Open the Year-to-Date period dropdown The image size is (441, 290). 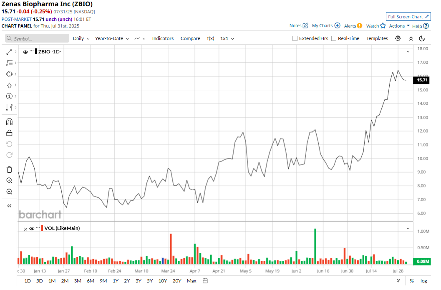(x=112, y=38)
